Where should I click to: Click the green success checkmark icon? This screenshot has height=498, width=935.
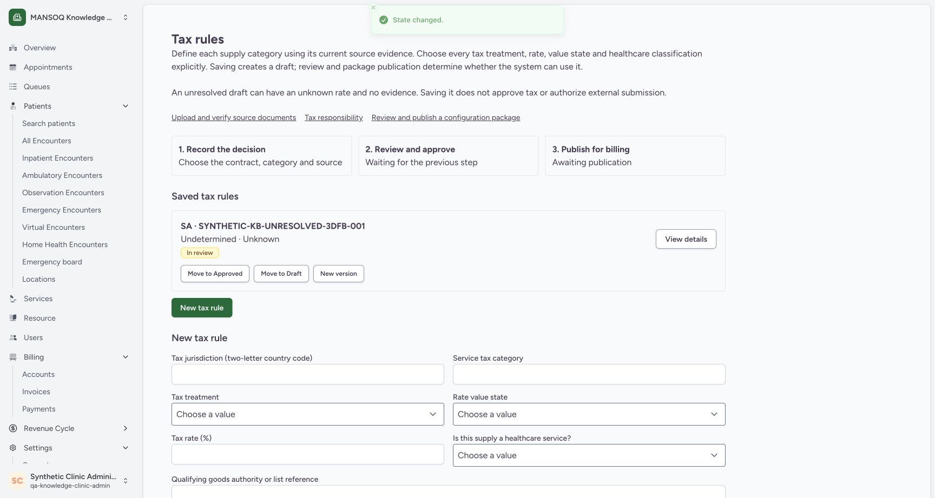(384, 20)
